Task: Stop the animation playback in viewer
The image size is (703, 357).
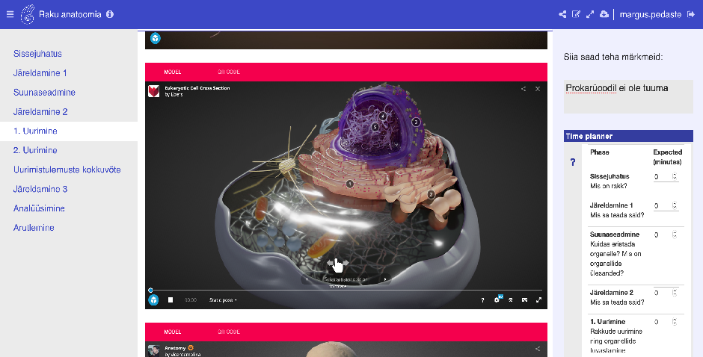Action: tap(171, 300)
